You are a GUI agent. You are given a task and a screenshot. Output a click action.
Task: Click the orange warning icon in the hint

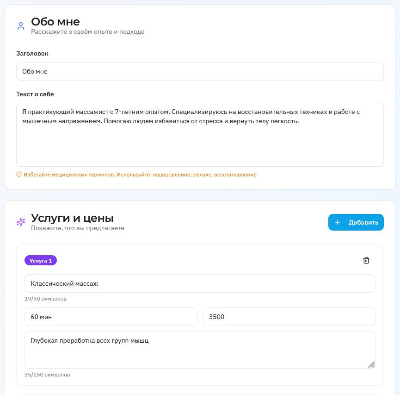(19, 175)
